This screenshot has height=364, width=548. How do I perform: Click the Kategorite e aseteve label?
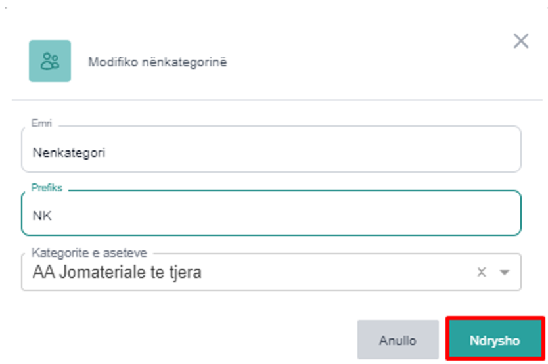click(89, 252)
